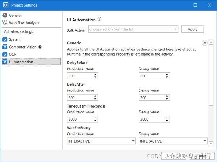
Task: Select Workflow Analyzer in the sidebar
Action: tap(24, 23)
